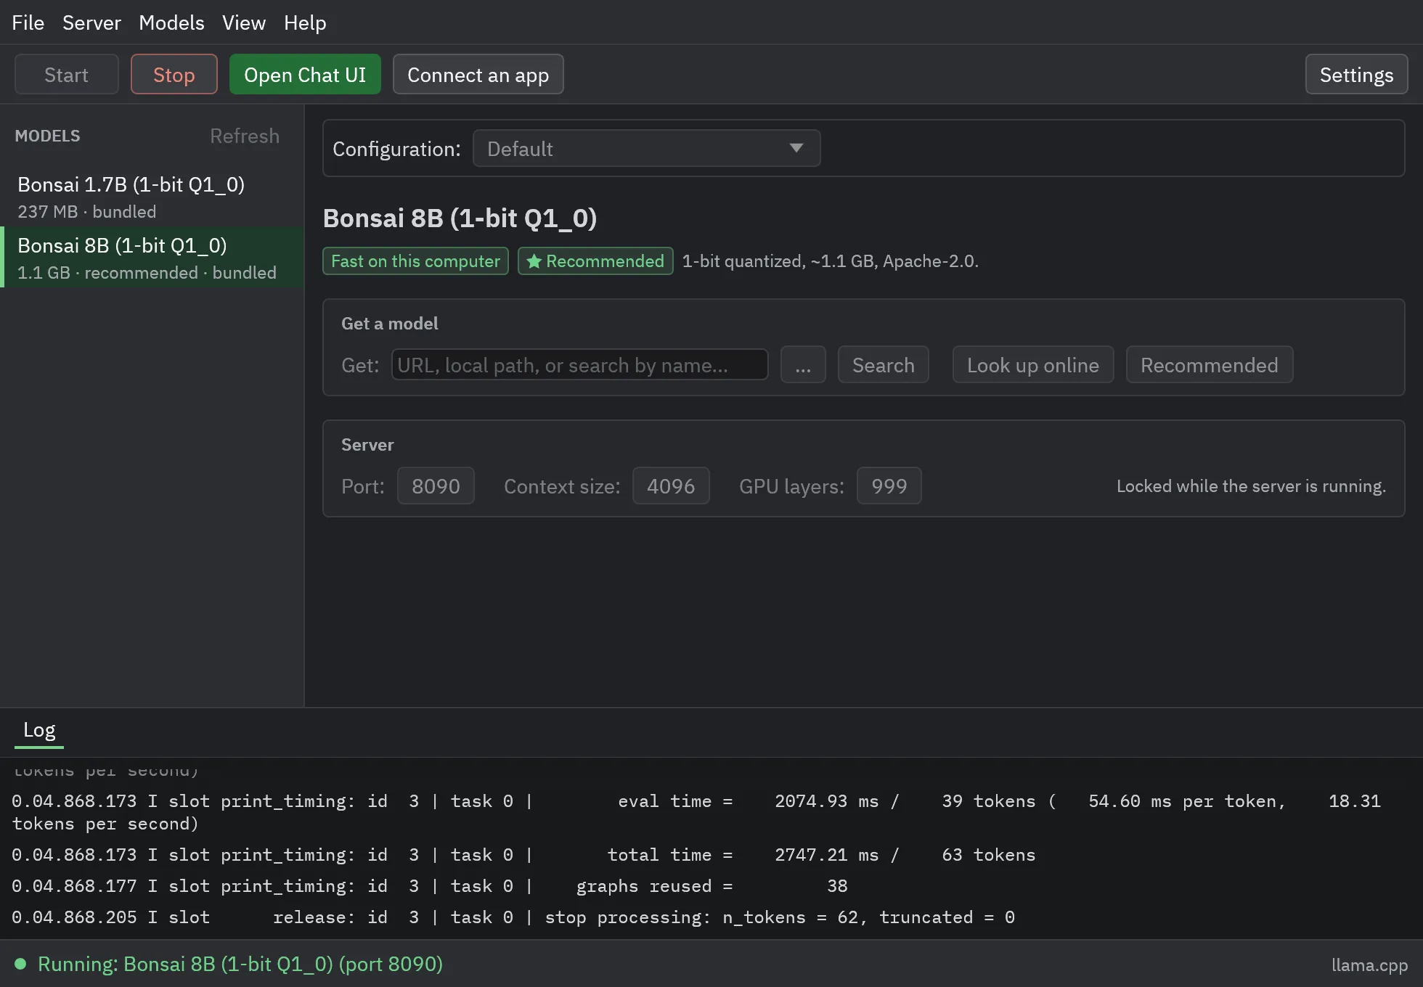Open the Server menu
Screen dimensions: 1423x987
pos(91,22)
